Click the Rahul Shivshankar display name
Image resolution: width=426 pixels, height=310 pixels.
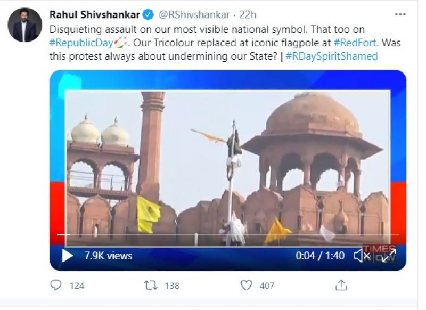95,14
